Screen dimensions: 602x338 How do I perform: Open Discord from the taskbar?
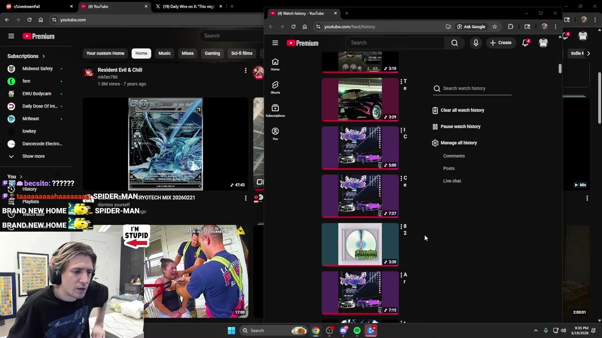[x=343, y=330]
